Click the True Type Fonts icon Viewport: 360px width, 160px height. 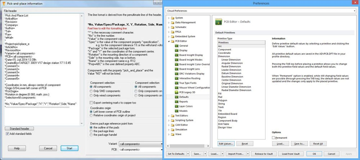(176, 83)
